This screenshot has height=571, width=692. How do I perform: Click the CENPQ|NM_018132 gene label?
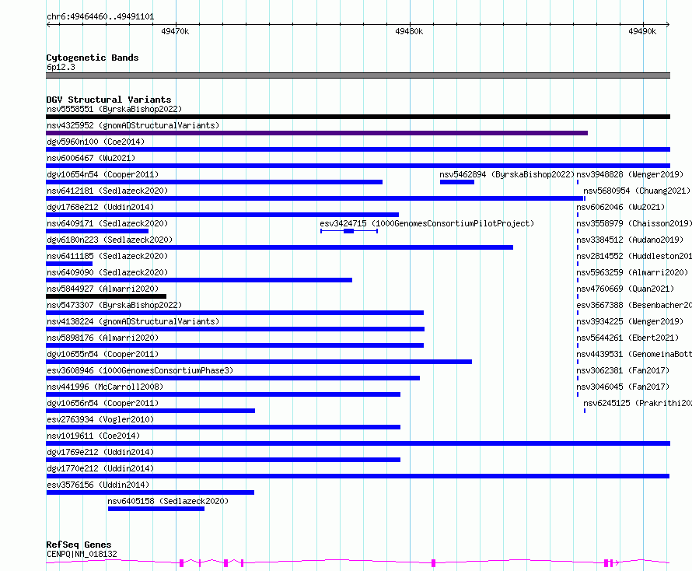click(82, 554)
